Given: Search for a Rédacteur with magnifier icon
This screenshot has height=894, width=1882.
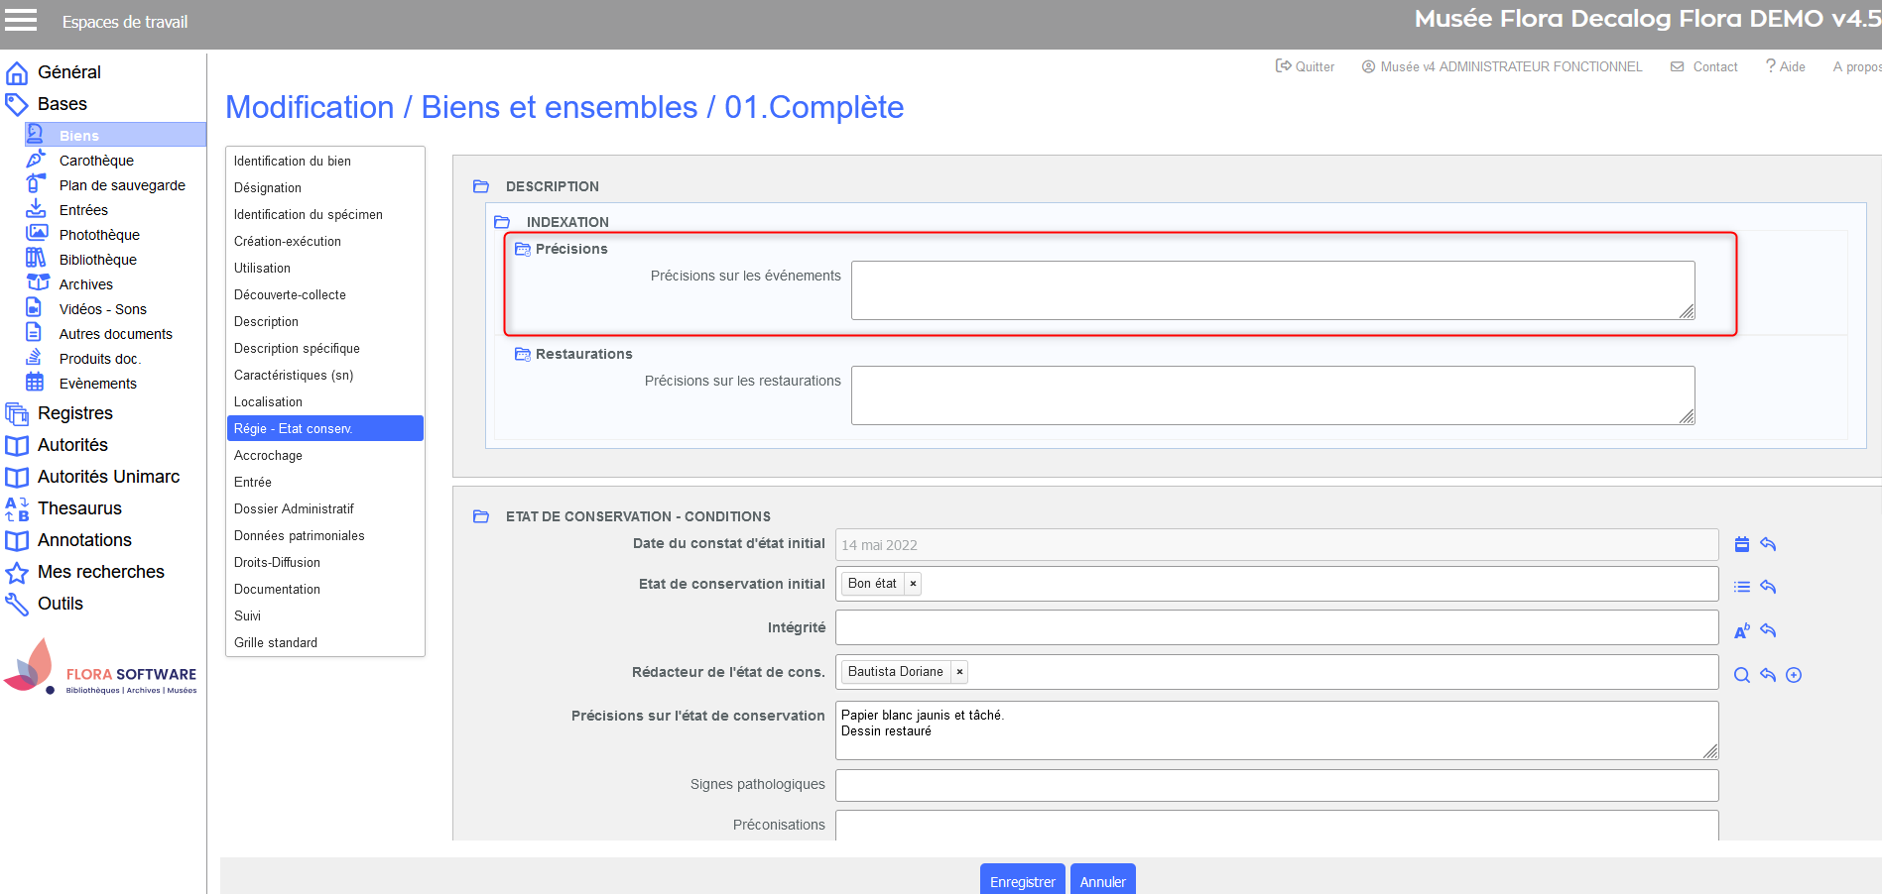Looking at the screenshot, I should (1741, 675).
